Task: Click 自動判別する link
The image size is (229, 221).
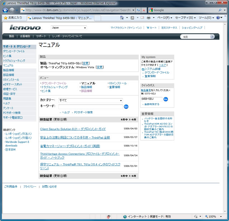Action: click(x=152, y=104)
